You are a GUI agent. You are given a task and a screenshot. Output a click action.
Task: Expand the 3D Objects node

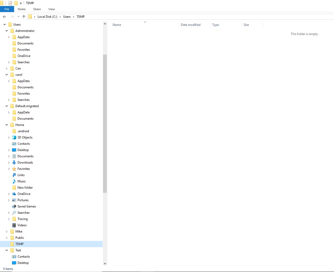(x=9, y=137)
